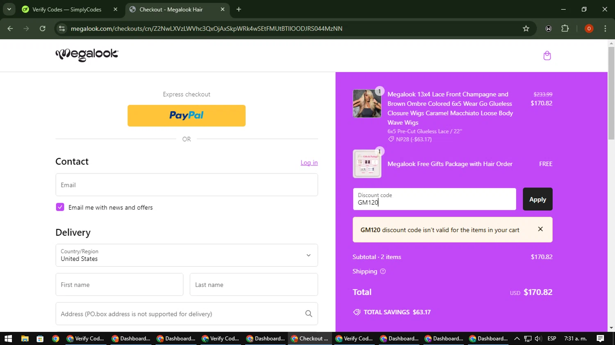Focus the Address input field
Screen dimensions: 615x345
coord(187,314)
